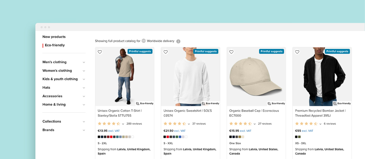Click the One Size label
Image resolution: width=365 pixels, height=159 pixels.
pyautogui.click(x=235, y=143)
